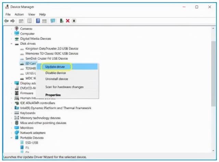Expand the Keyboards category
219x162 pixels.
point(11,113)
